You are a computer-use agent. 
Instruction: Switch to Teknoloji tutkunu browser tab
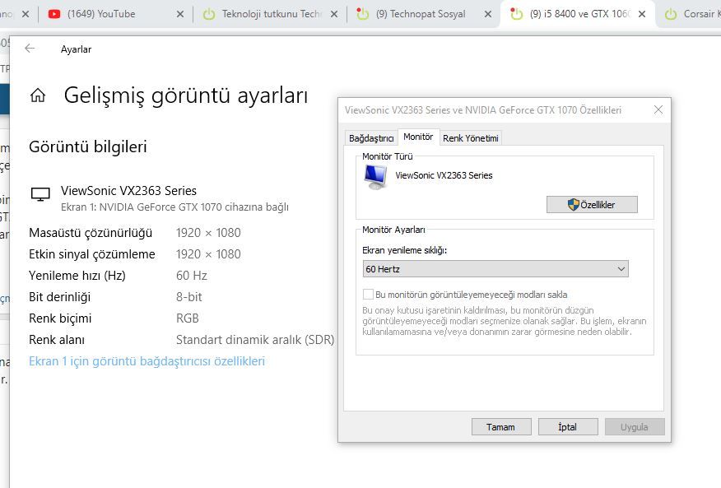(x=272, y=14)
